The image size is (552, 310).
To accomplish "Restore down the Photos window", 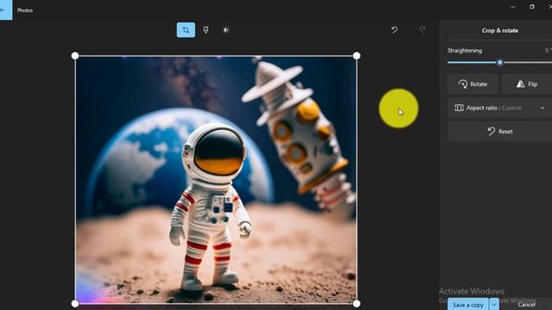I will pos(532,7).
